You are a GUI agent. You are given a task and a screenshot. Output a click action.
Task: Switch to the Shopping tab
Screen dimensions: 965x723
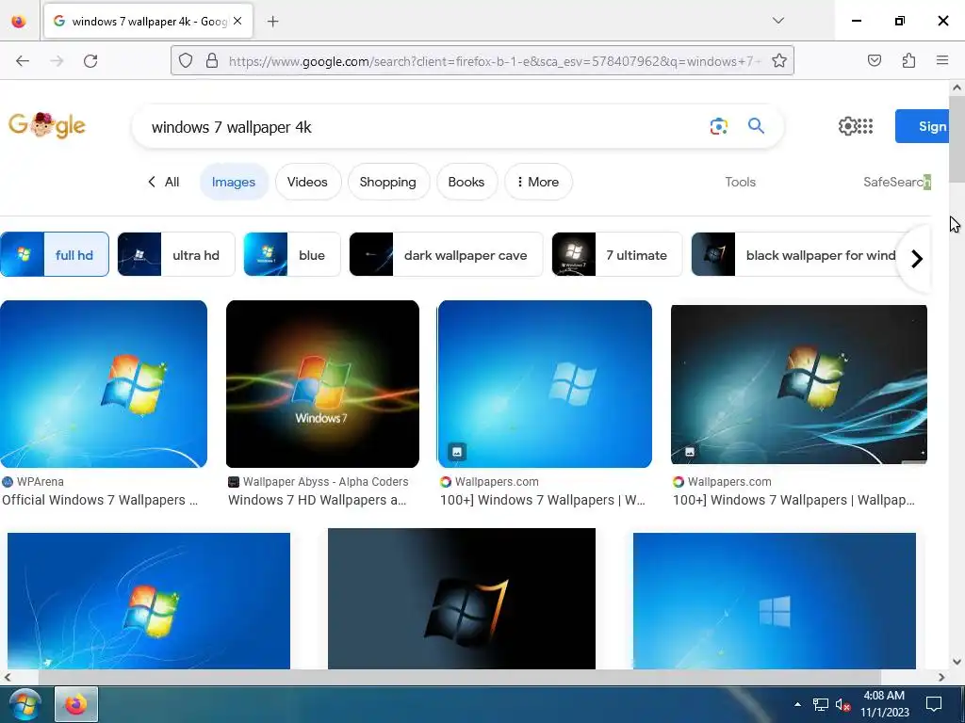[x=387, y=182]
